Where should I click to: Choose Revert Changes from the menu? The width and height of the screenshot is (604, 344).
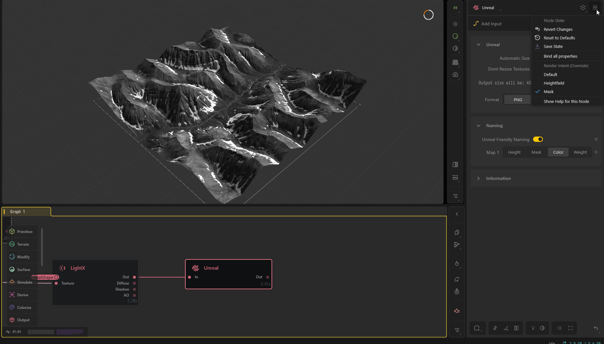pos(558,29)
